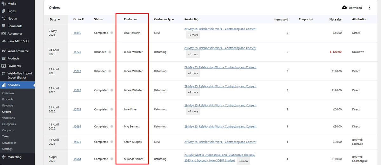Select customer name Karen Murphy
Viewport: 381px width, 165px height.
coord(133,142)
